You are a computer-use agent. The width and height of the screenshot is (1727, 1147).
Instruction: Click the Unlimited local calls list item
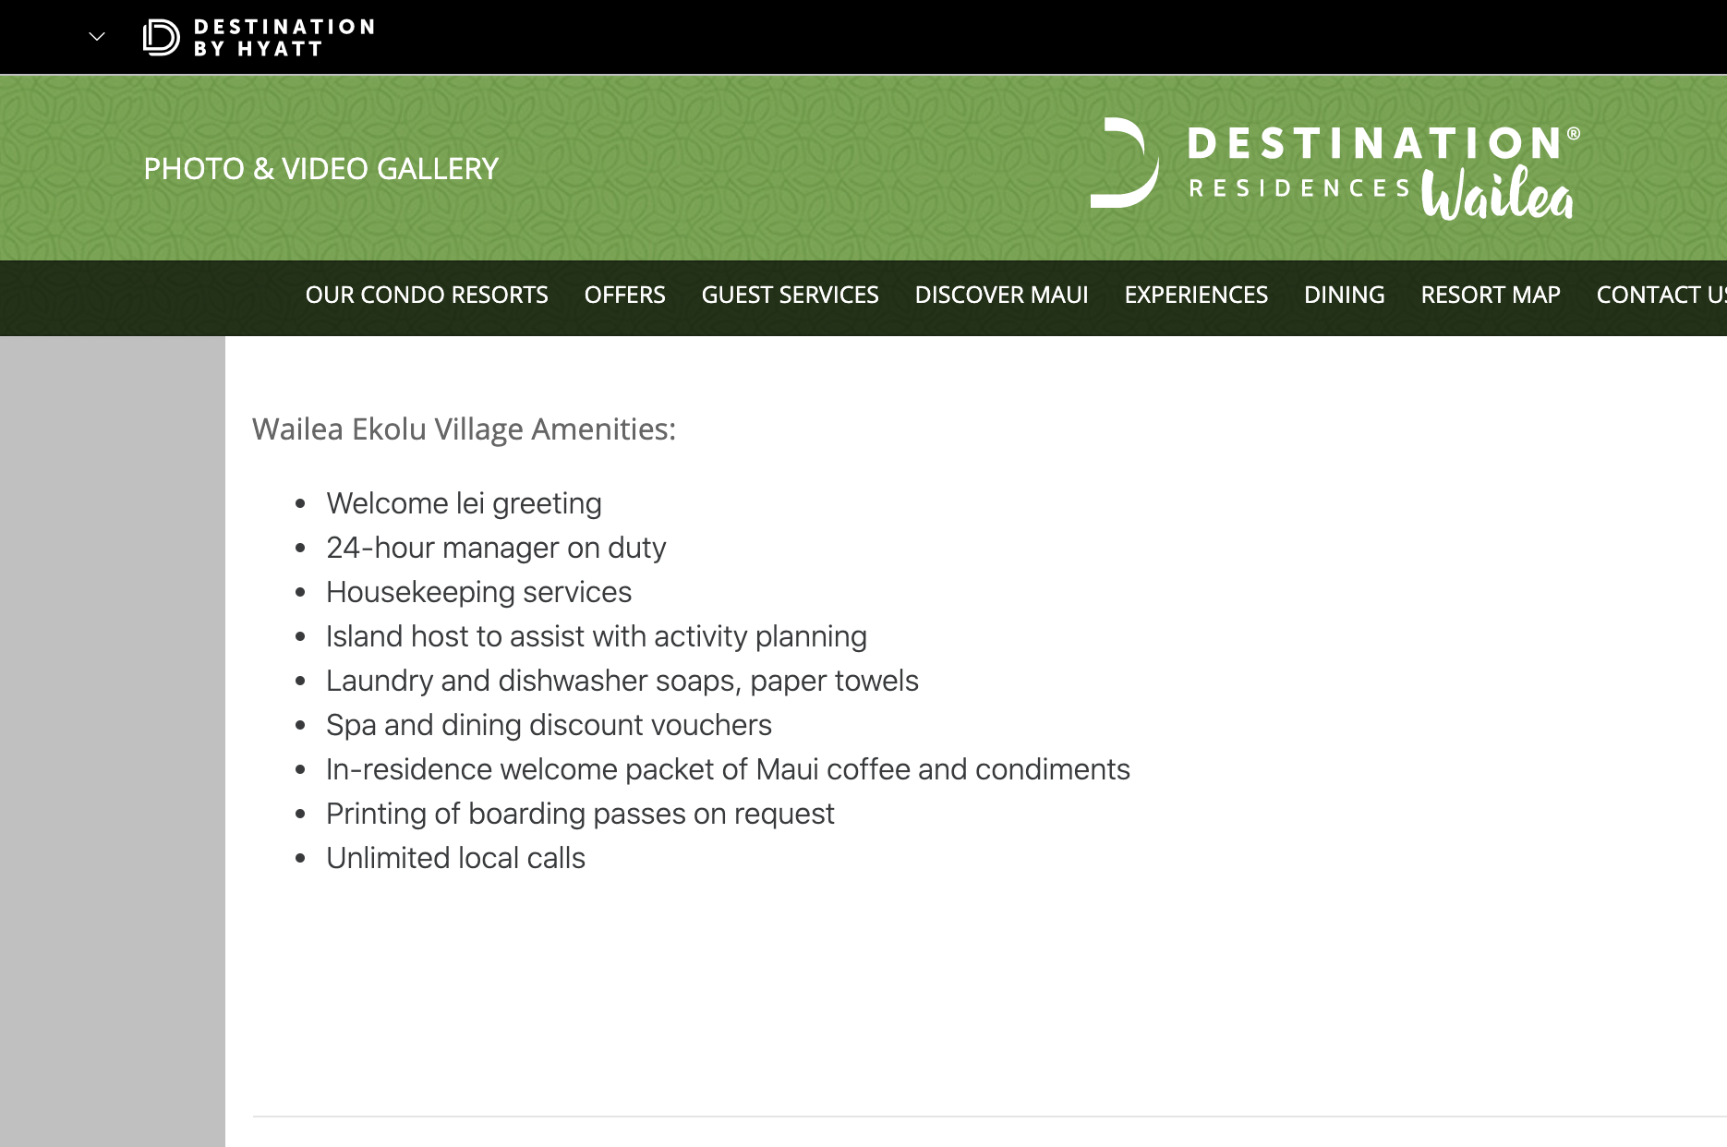tap(455, 858)
